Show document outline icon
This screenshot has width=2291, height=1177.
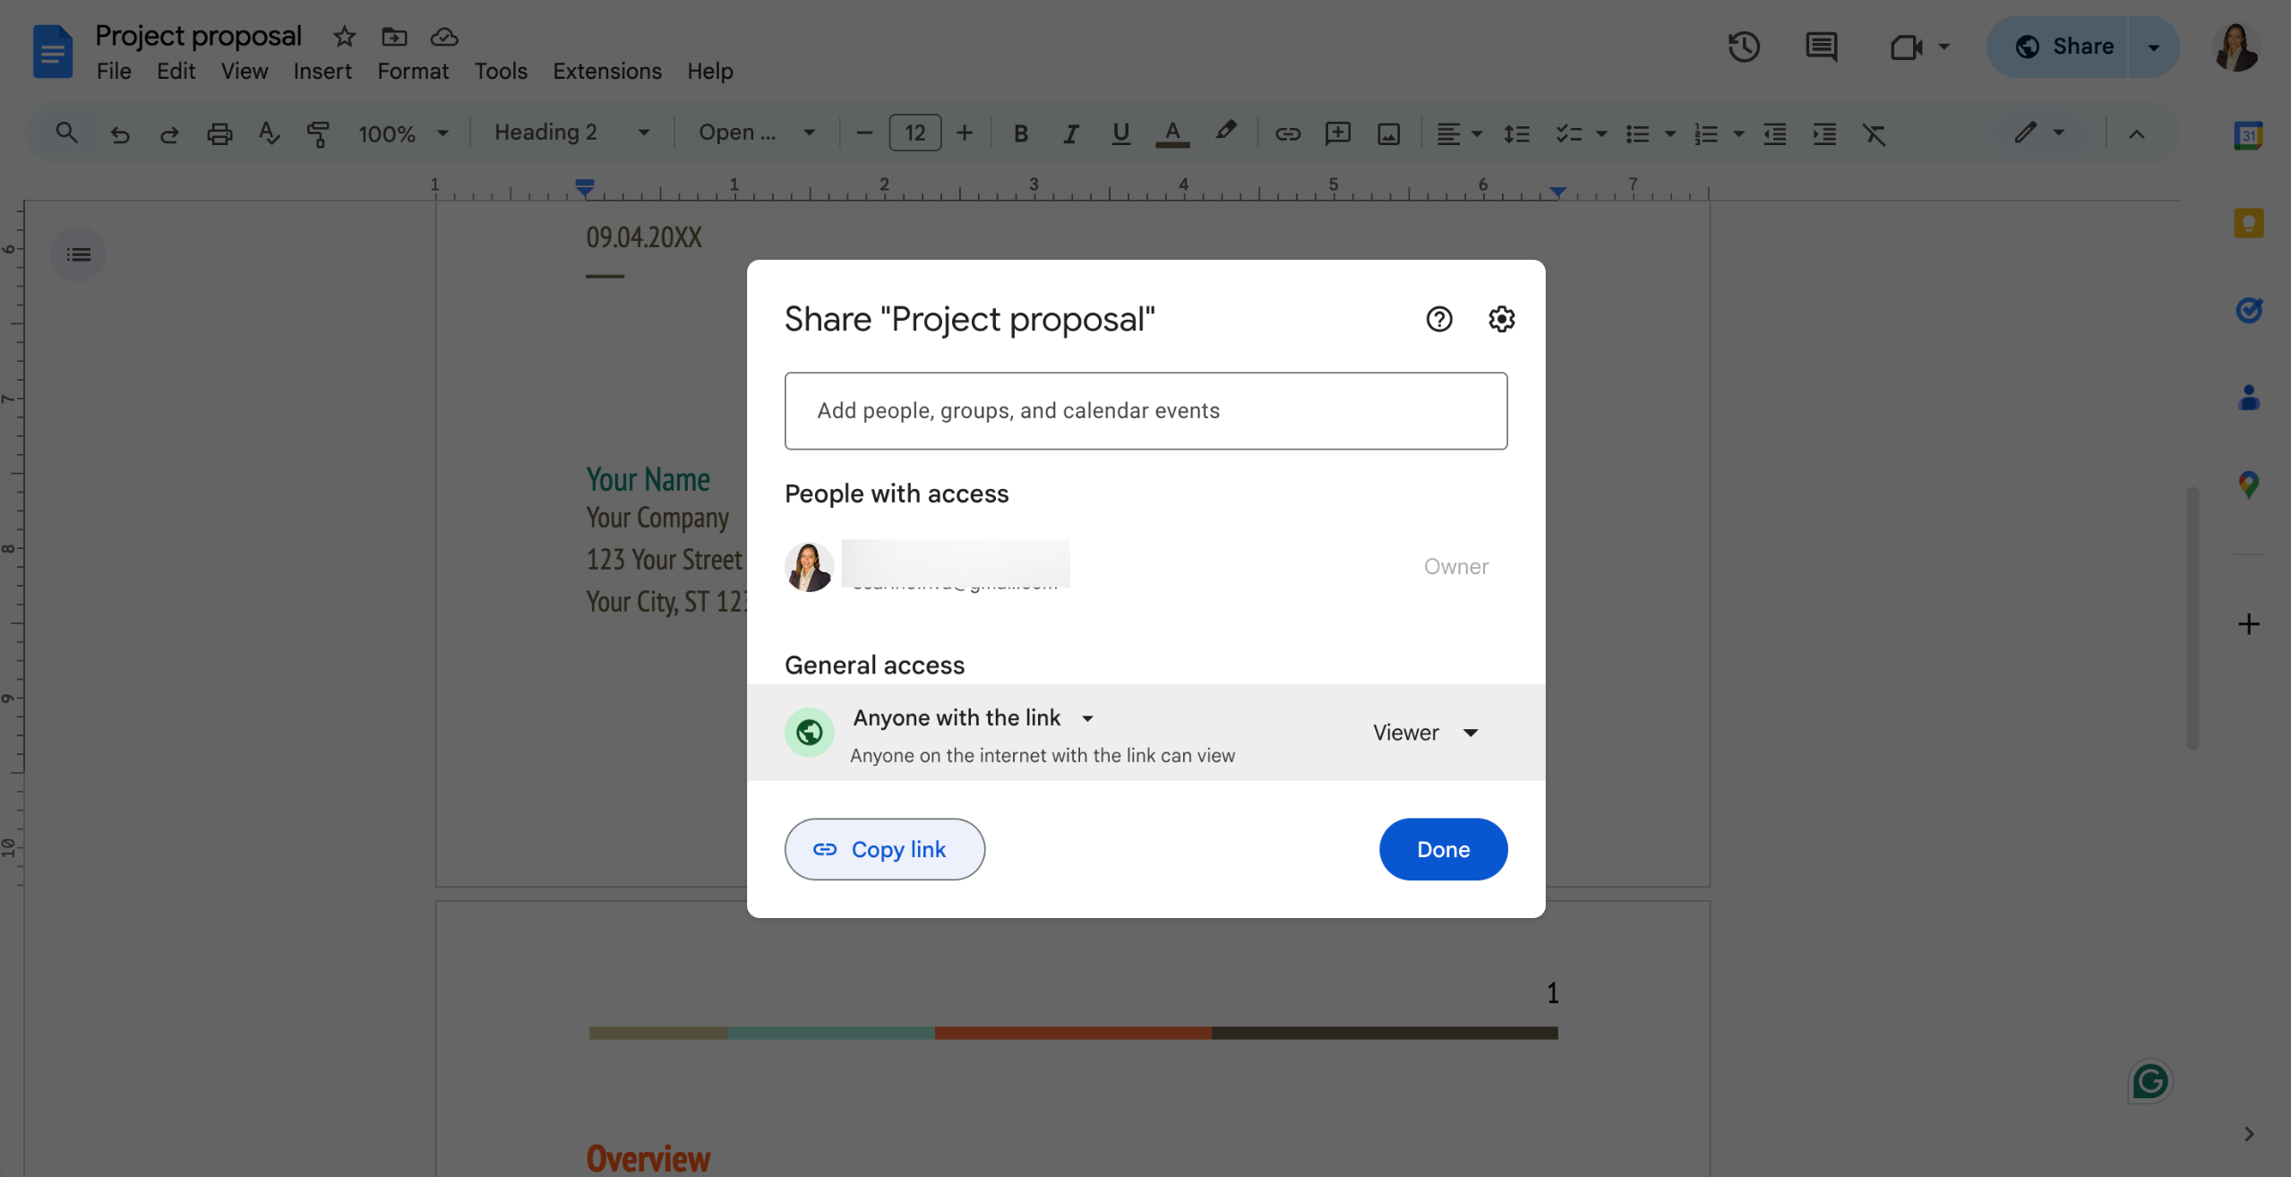pos(79,255)
